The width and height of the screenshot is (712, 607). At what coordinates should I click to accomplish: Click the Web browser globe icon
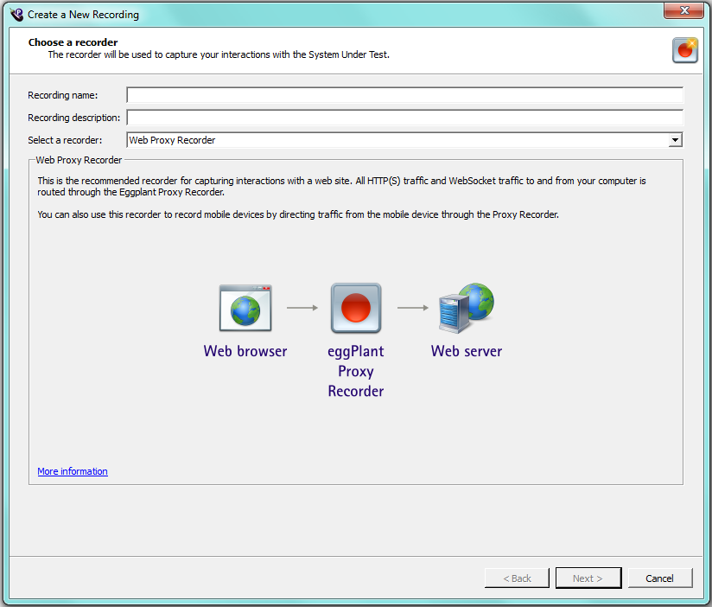coord(245,308)
